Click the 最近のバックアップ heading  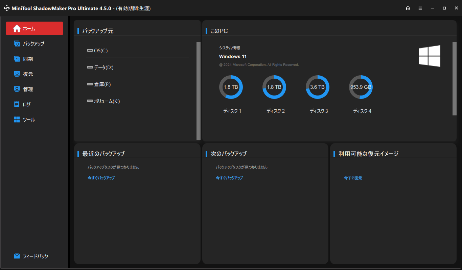pyautogui.click(x=103, y=154)
